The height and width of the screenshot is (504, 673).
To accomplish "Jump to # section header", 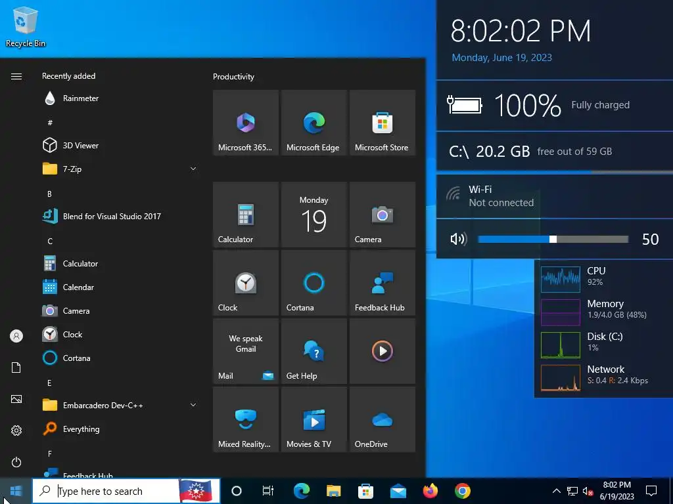I will (50, 123).
